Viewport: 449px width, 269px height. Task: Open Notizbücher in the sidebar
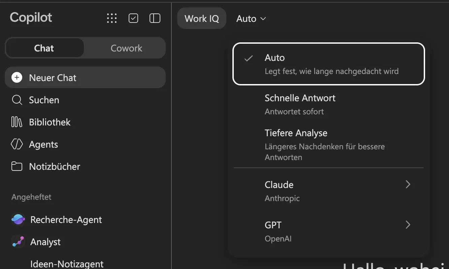click(x=85, y=166)
